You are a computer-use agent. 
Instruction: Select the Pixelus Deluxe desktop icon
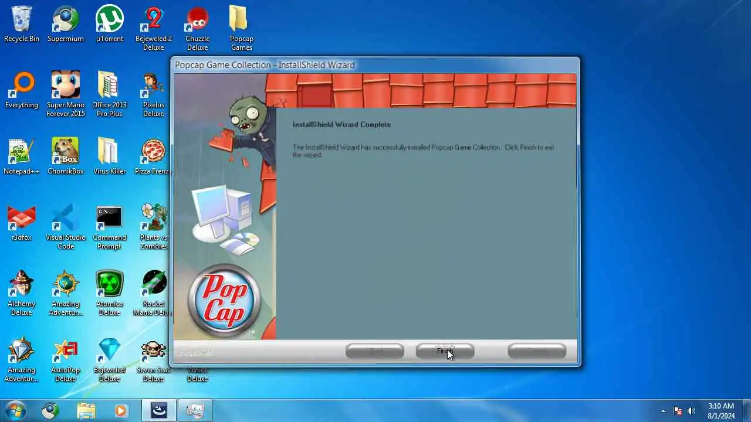tap(154, 95)
